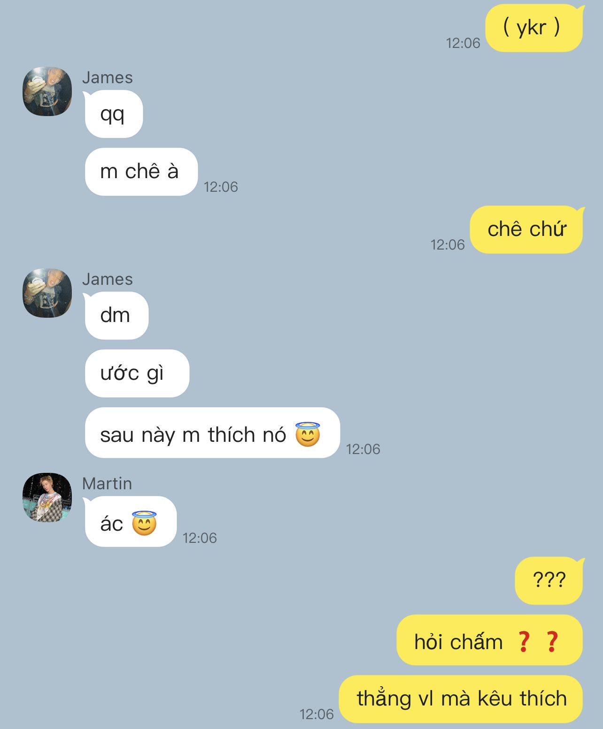603x729 pixels.
Task: Select the 'chê chứ' sent message
Action: (526, 229)
